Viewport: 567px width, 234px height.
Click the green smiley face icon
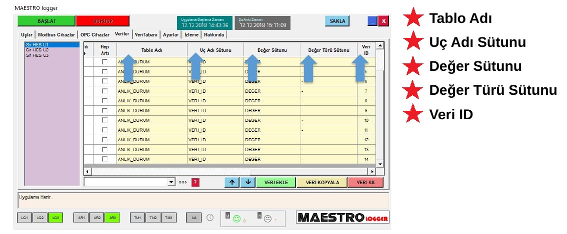coord(237,219)
